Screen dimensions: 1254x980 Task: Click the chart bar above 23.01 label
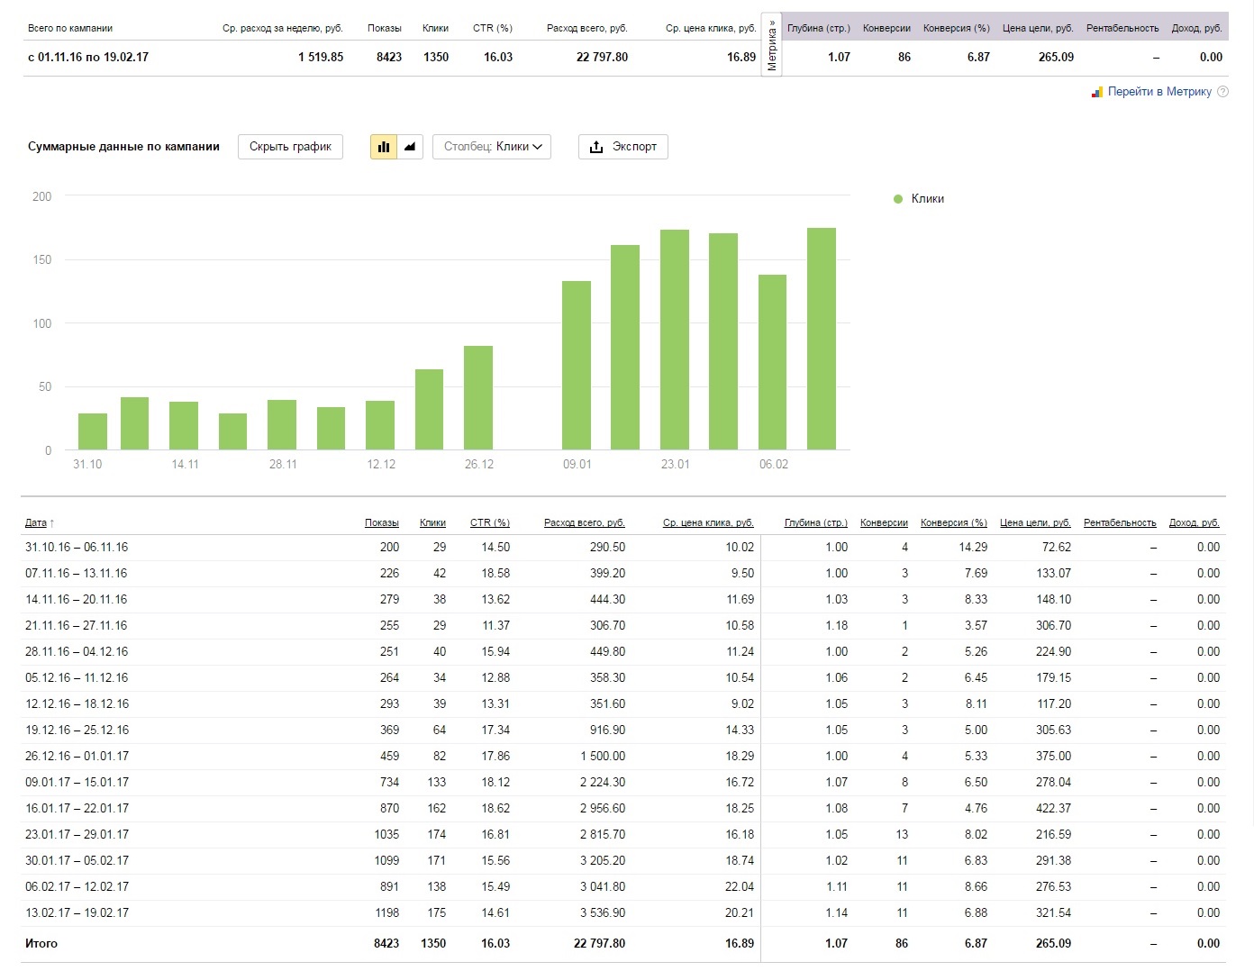pos(675,340)
